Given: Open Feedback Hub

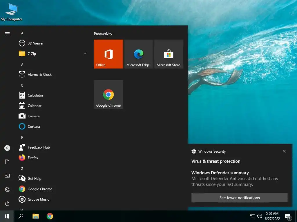Looking at the screenshot, I should (53, 147).
